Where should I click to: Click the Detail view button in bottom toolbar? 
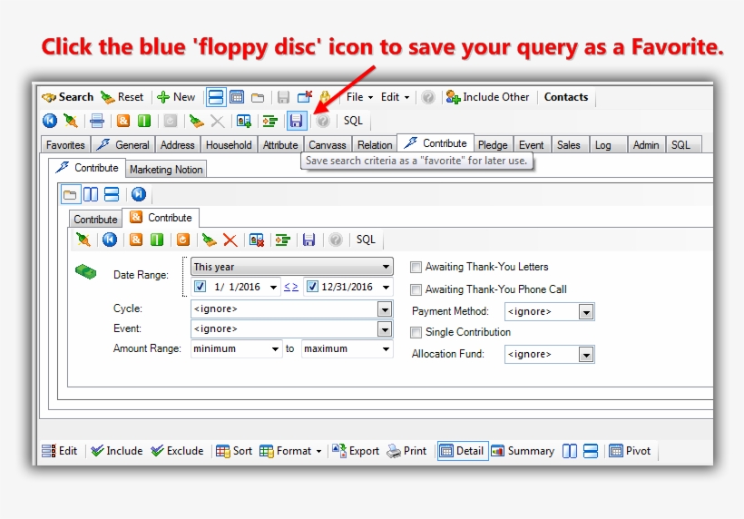click(x=462, y=451)
